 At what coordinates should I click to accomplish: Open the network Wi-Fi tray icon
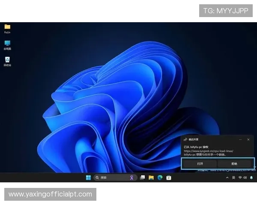[x=240, y=178]
